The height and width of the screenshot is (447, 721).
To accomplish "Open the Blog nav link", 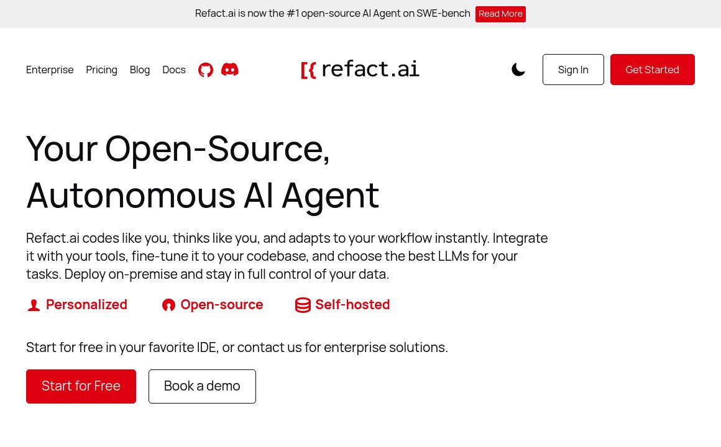I will click(140, 70).
